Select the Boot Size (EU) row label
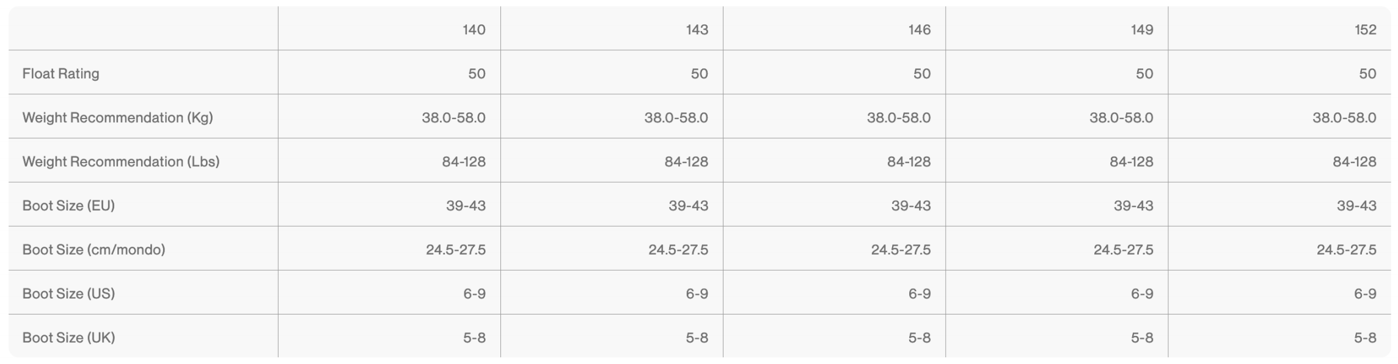 coord(68,205)
